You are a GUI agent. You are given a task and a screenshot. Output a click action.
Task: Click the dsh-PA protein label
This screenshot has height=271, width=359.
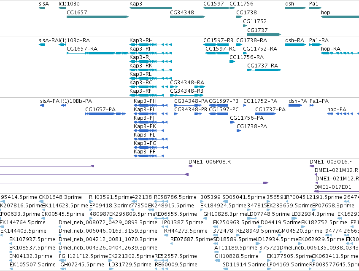pyautogui.click(x=298, y=101)
